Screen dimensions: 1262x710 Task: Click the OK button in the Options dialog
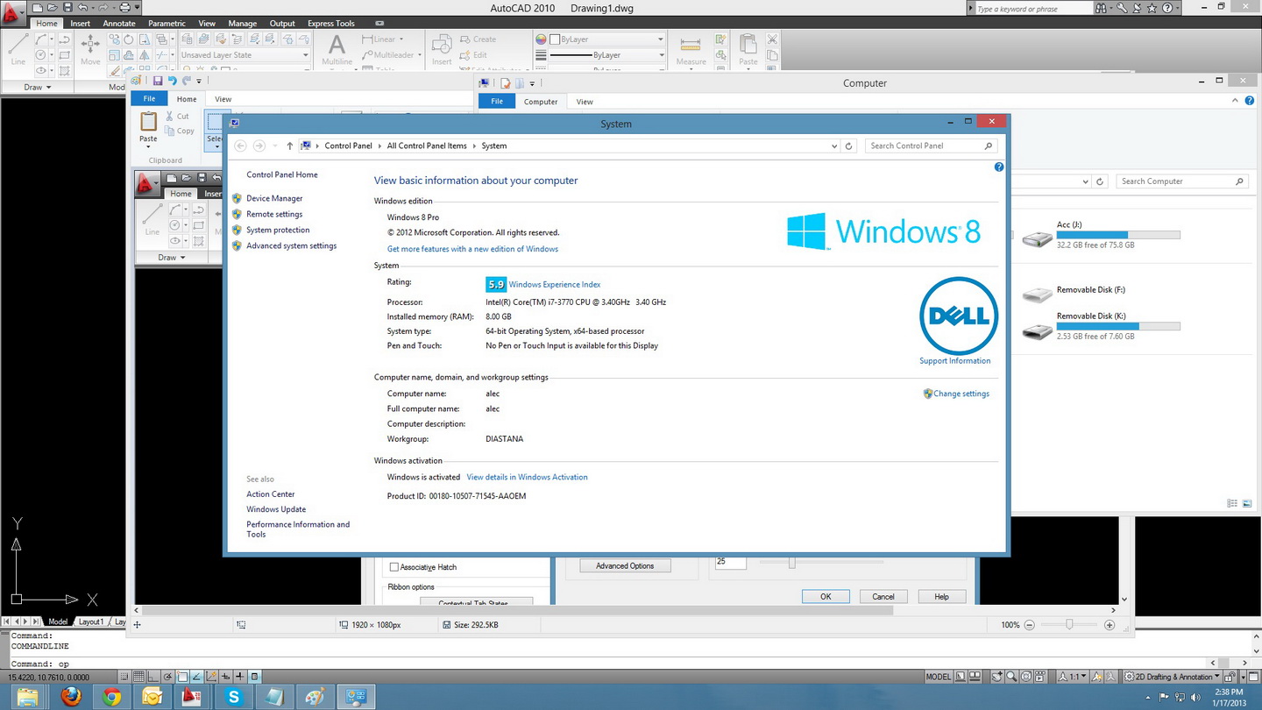pos(826,596)
